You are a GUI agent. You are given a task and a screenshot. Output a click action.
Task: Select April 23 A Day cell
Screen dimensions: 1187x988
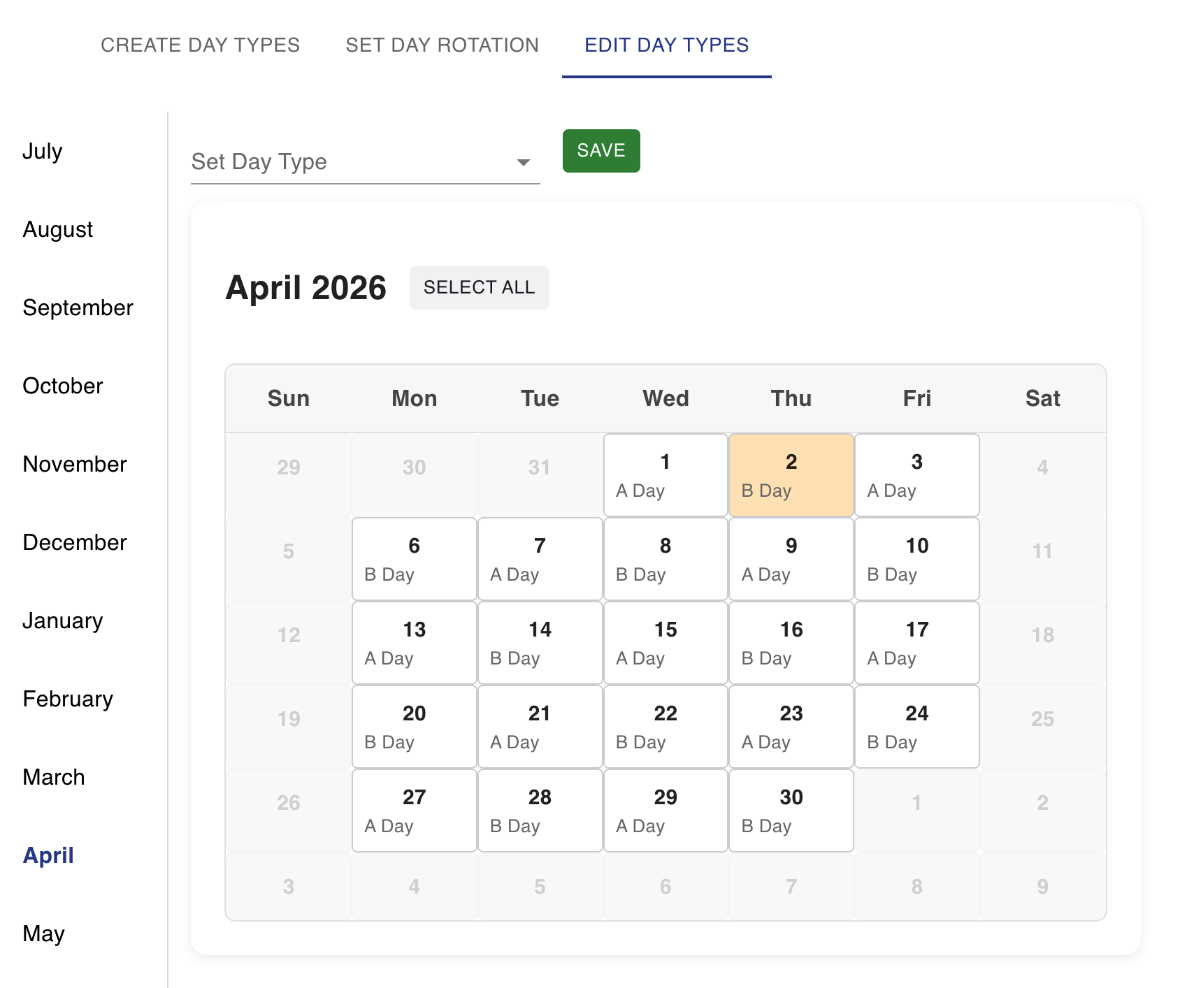[x=791, y=727]
